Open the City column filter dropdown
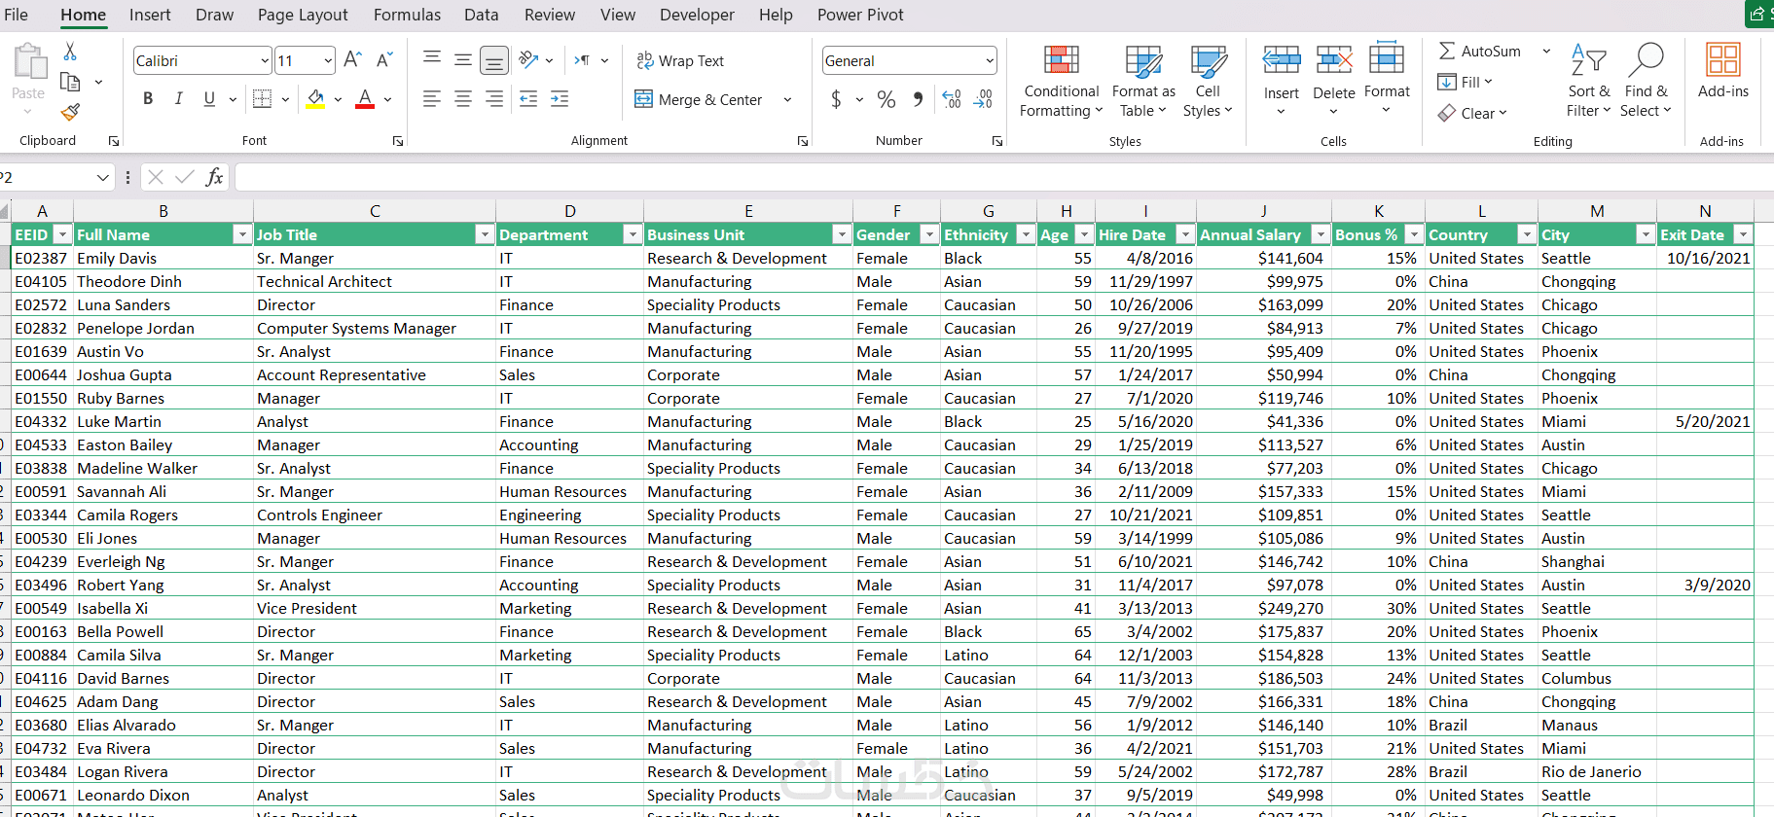This screenshot has width=1774, height=817. click(1646, 234)
